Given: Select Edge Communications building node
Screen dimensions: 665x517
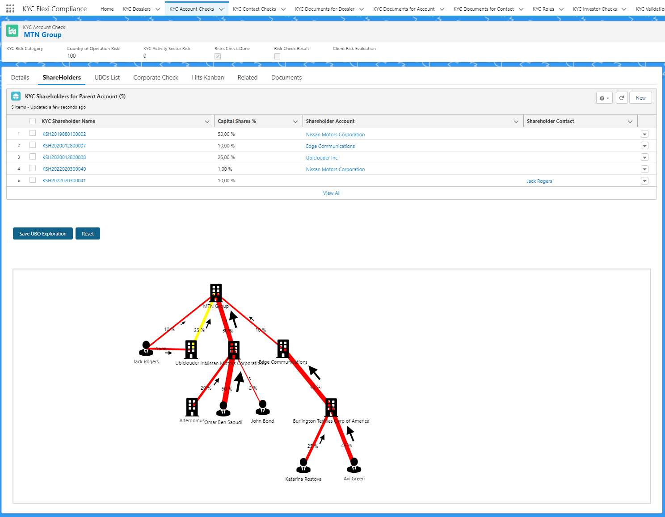Looking at the screenshot, I should [283, 349].
